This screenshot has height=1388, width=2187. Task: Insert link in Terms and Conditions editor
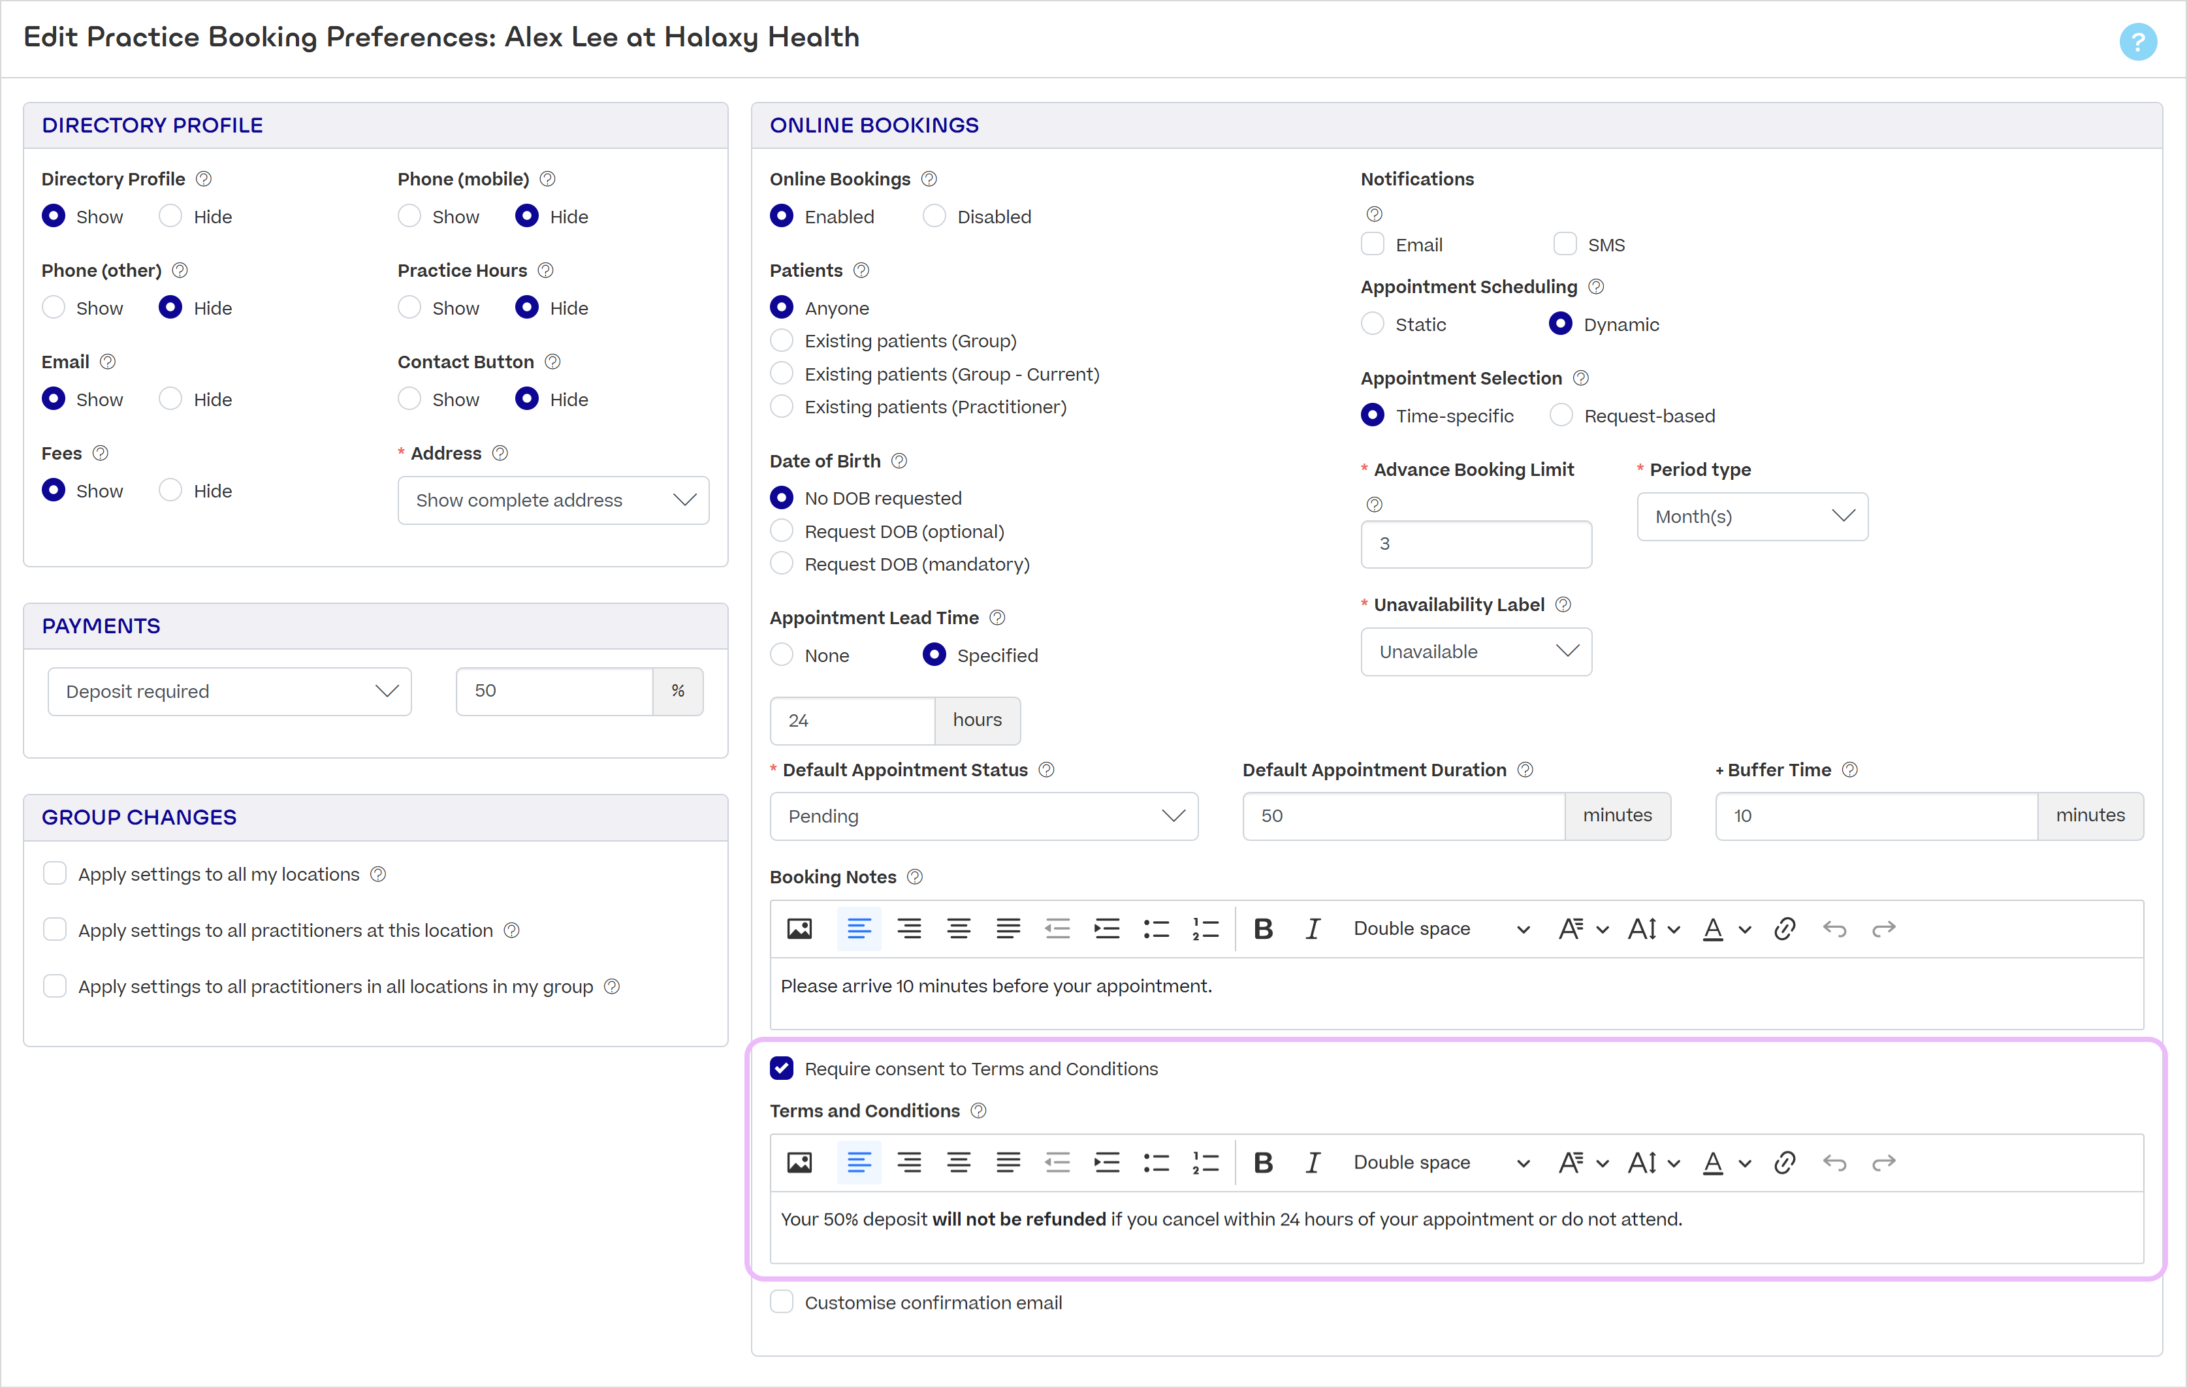point(1783,1163)
